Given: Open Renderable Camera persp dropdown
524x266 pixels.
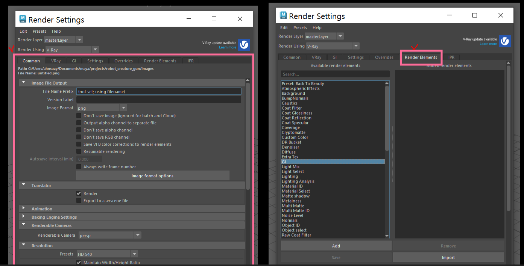Looking at the screenshot, I should point(110,235).
